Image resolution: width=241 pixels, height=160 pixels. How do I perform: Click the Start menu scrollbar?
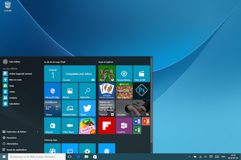[151, 101]
